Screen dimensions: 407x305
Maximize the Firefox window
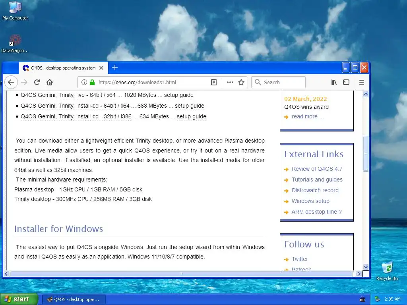355,68
